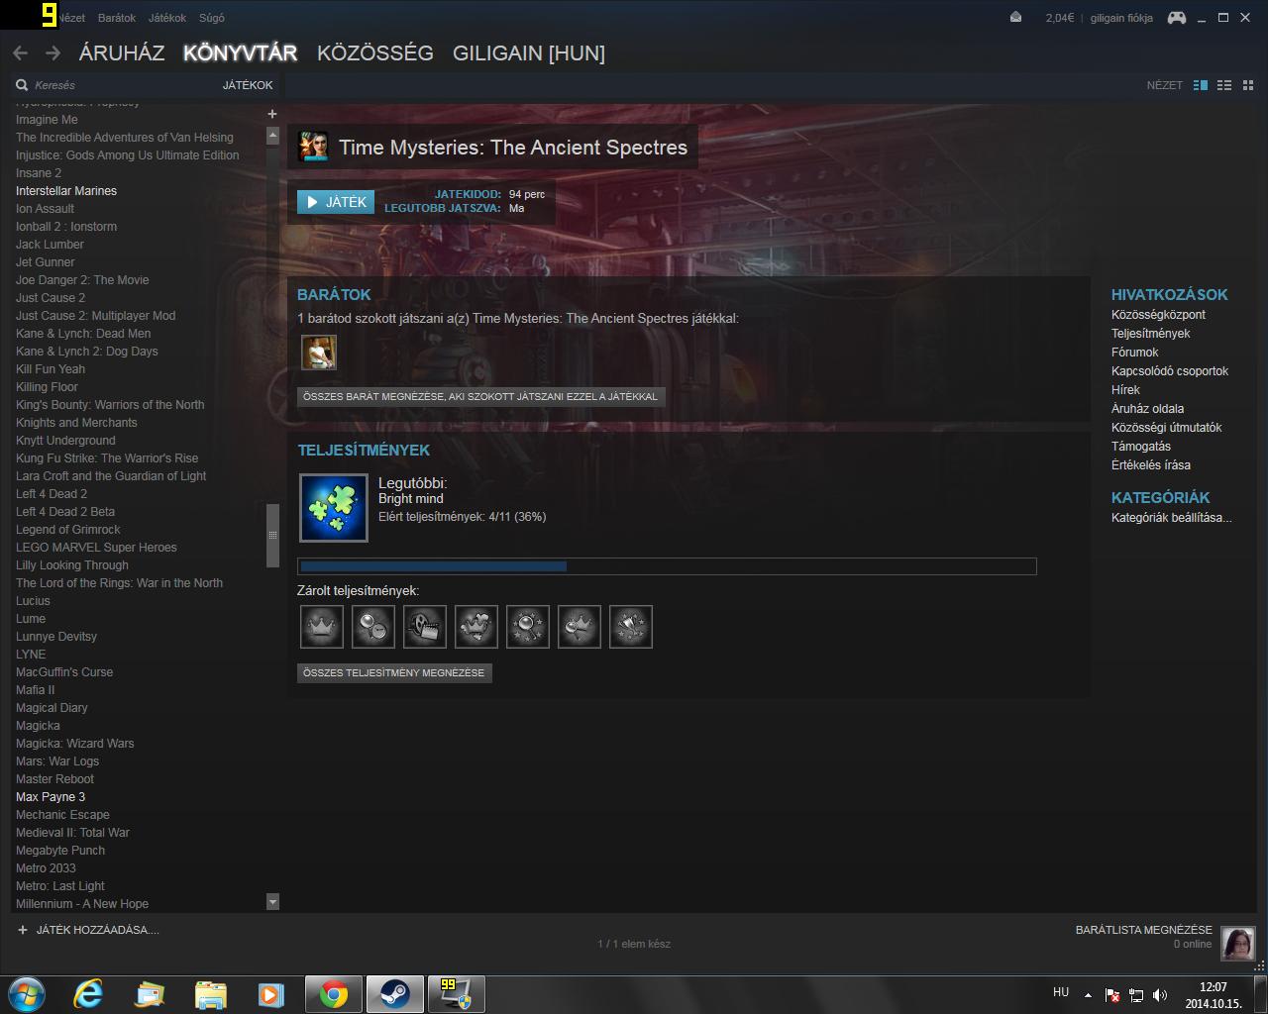The height and width of the screenshot is (1014, 1268).
Task: Click ÖSSZES TELJESÍTMÉNY MEGNÉZÉSE button
Action: [x=394, y=672]
